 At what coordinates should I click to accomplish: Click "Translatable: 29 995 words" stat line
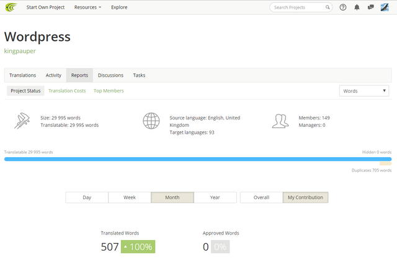click(x=69, y=125)
